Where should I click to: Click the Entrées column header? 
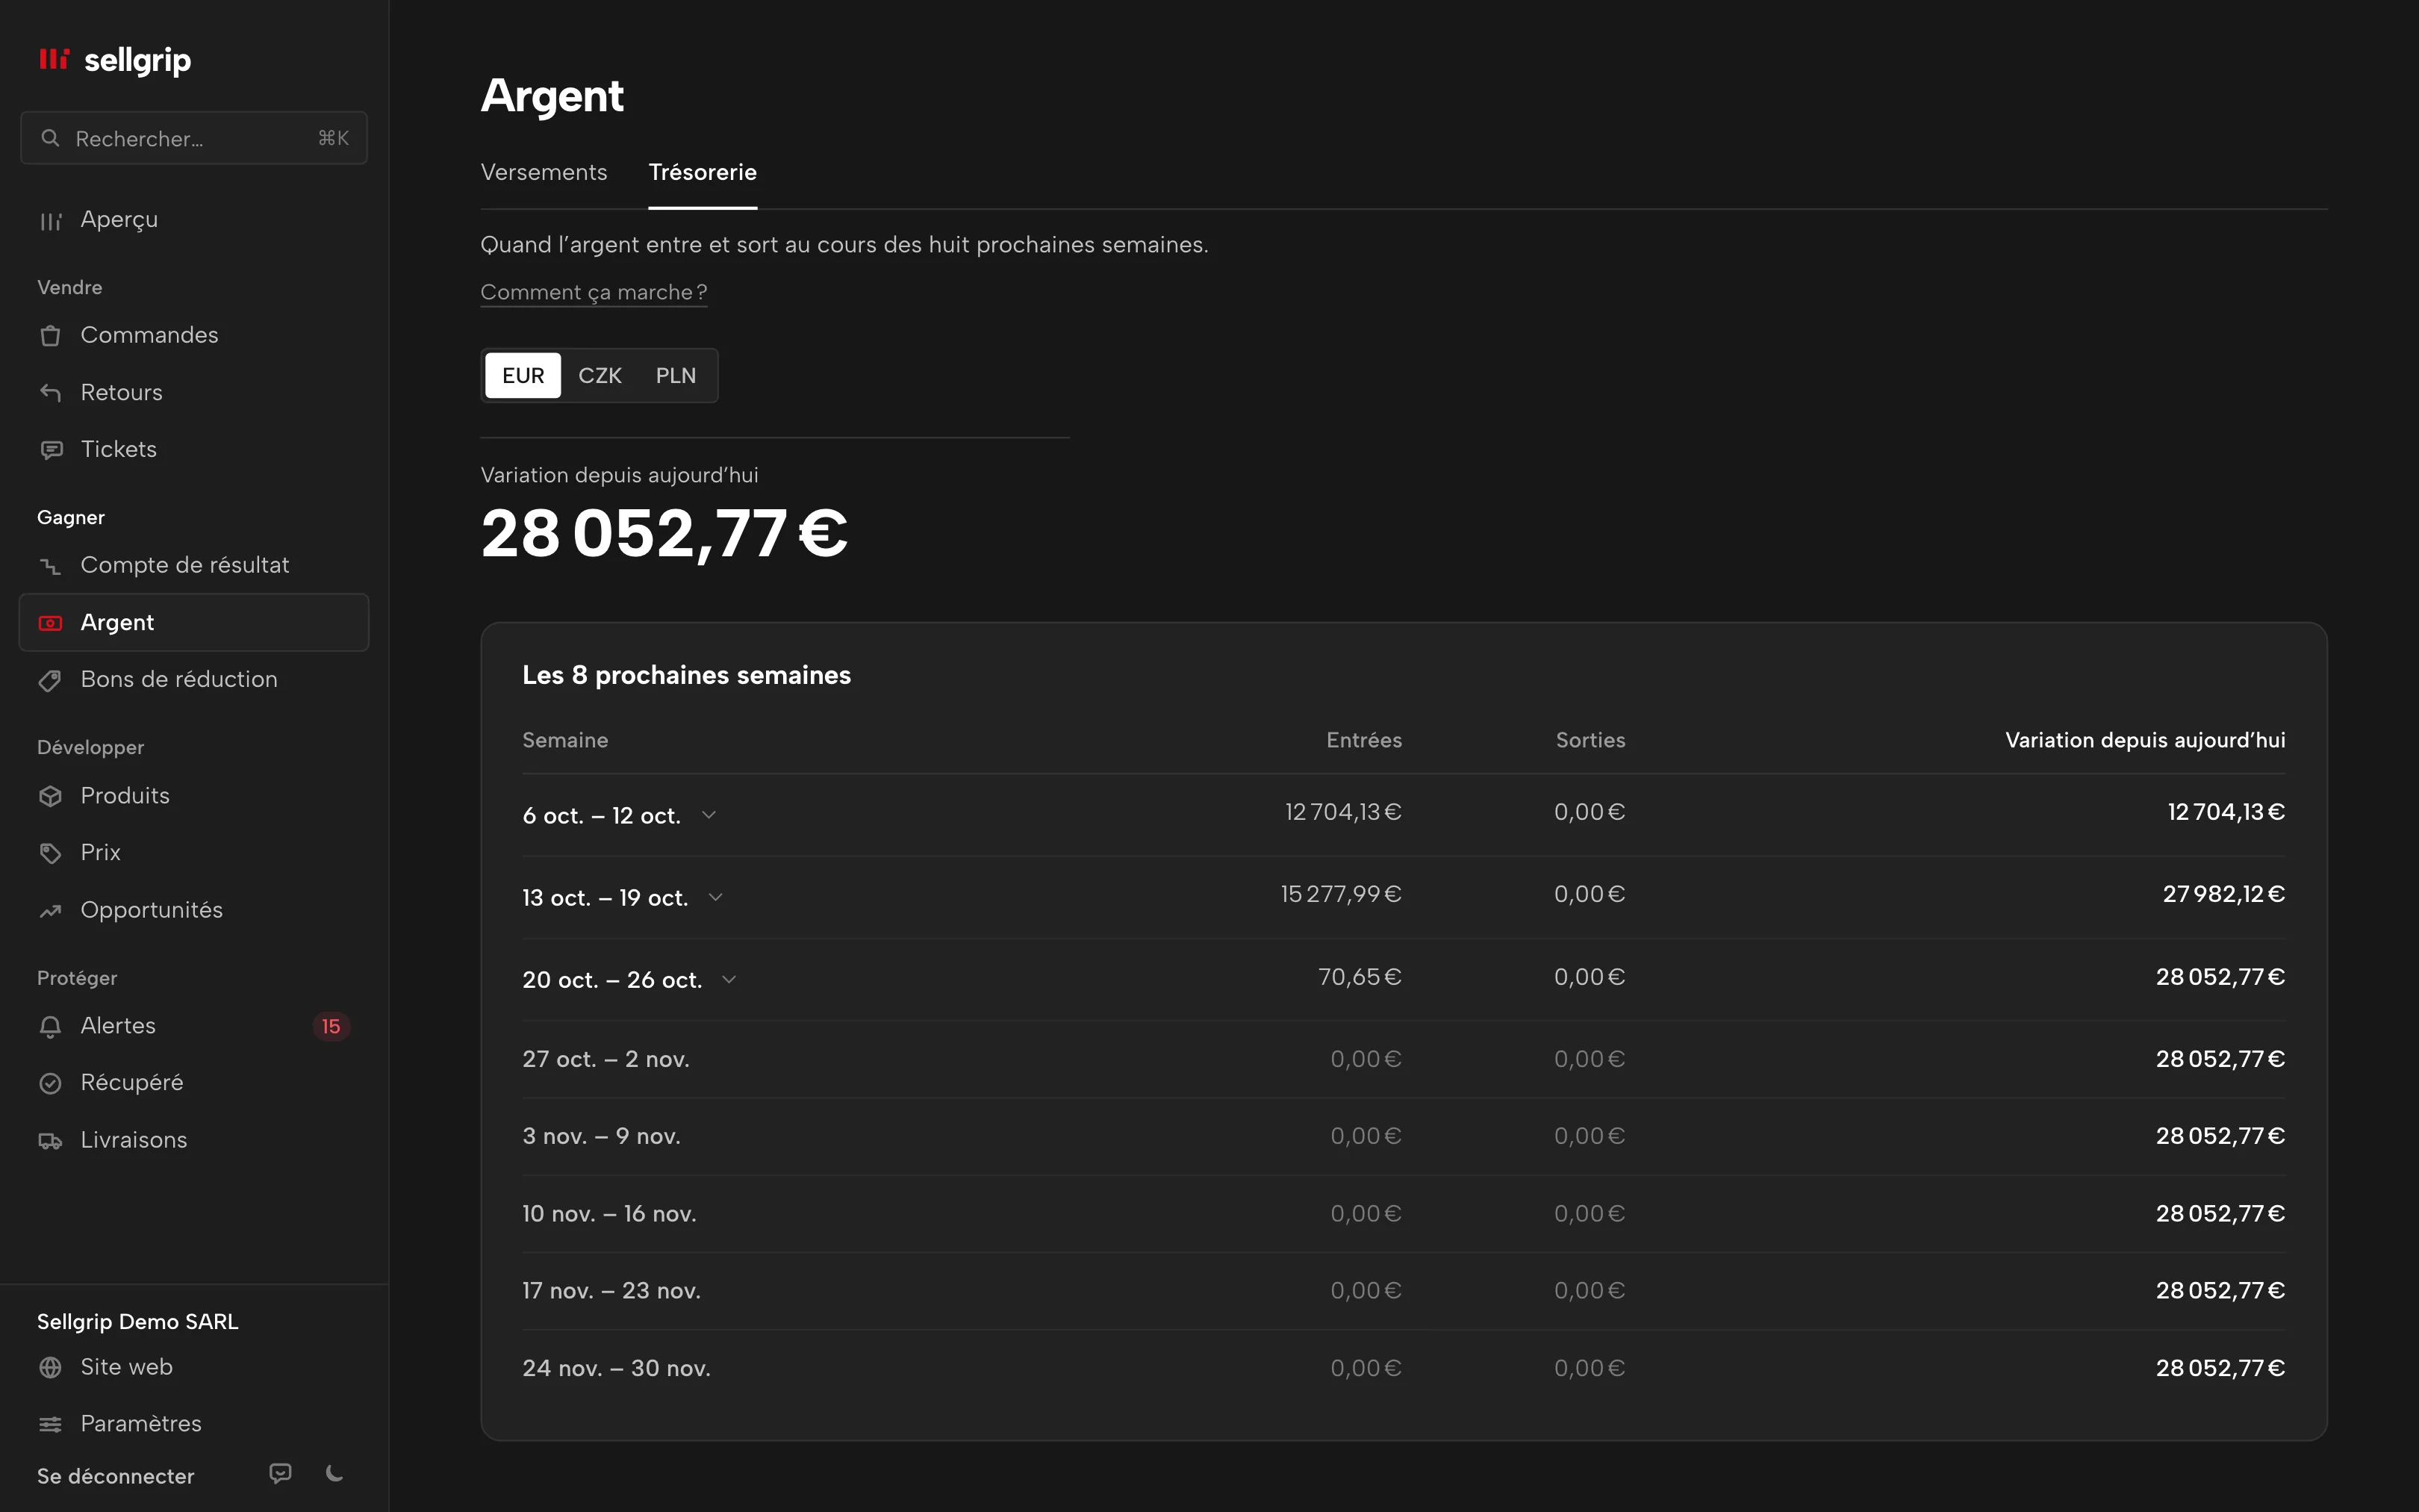[1365, 740]
